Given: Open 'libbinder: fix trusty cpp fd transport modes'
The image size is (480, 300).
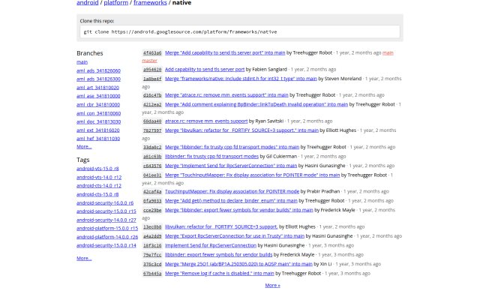Looking at the screenshot, I should pyautogui.click(x=211, y=157).
